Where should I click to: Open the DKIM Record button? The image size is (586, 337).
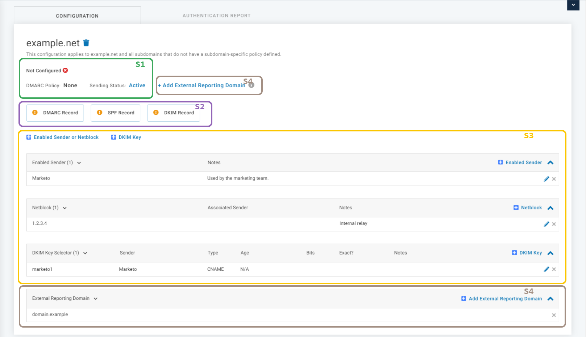coord(174,113)
